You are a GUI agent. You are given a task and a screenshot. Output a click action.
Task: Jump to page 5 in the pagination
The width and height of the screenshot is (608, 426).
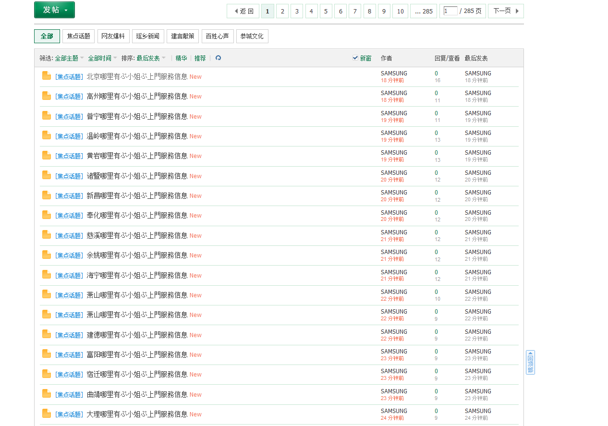click(326, 11)
